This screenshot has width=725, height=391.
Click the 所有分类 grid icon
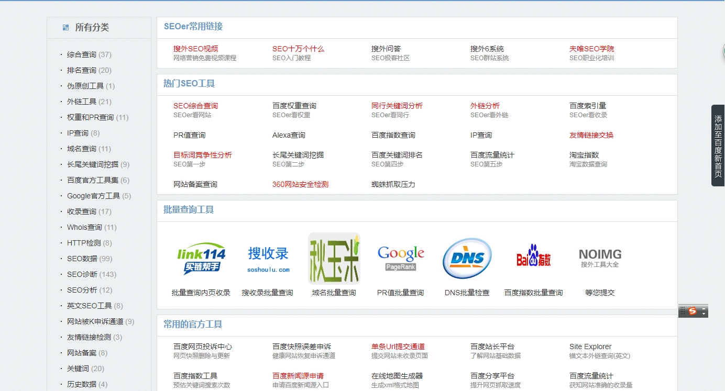66,27
